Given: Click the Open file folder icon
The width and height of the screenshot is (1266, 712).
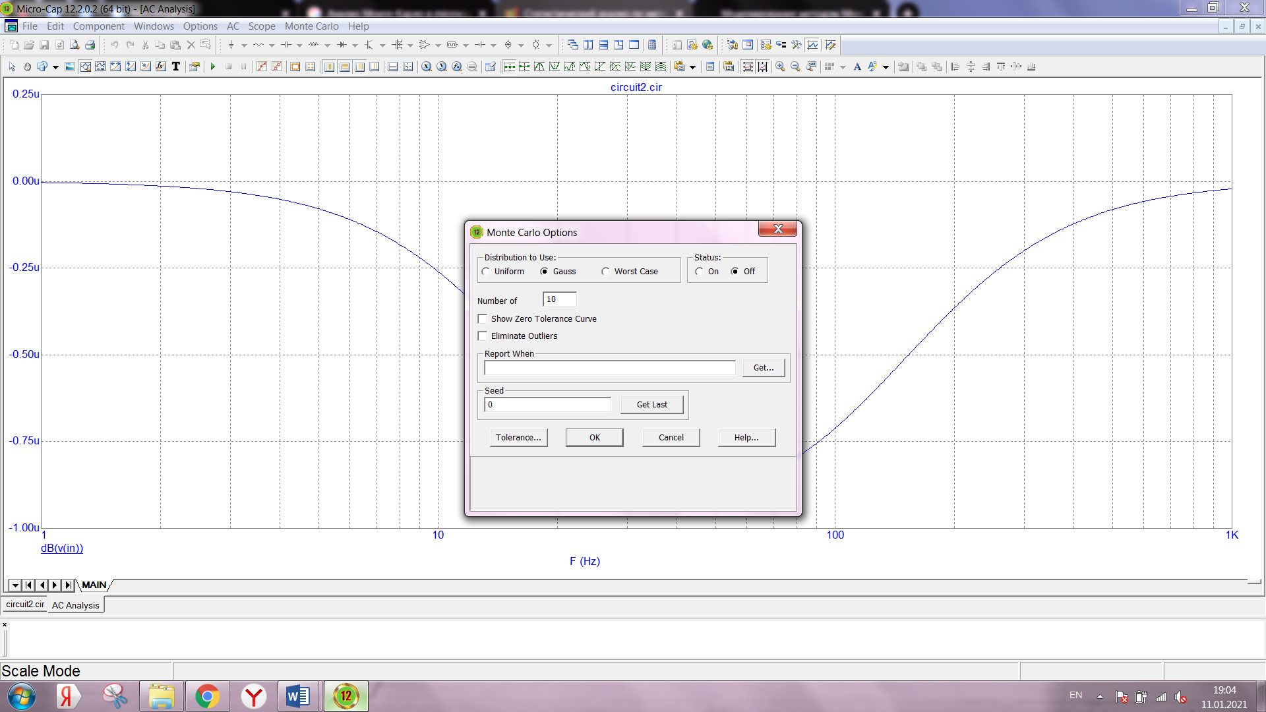Looking at the screenshot, I should click(x=29, y=45).
